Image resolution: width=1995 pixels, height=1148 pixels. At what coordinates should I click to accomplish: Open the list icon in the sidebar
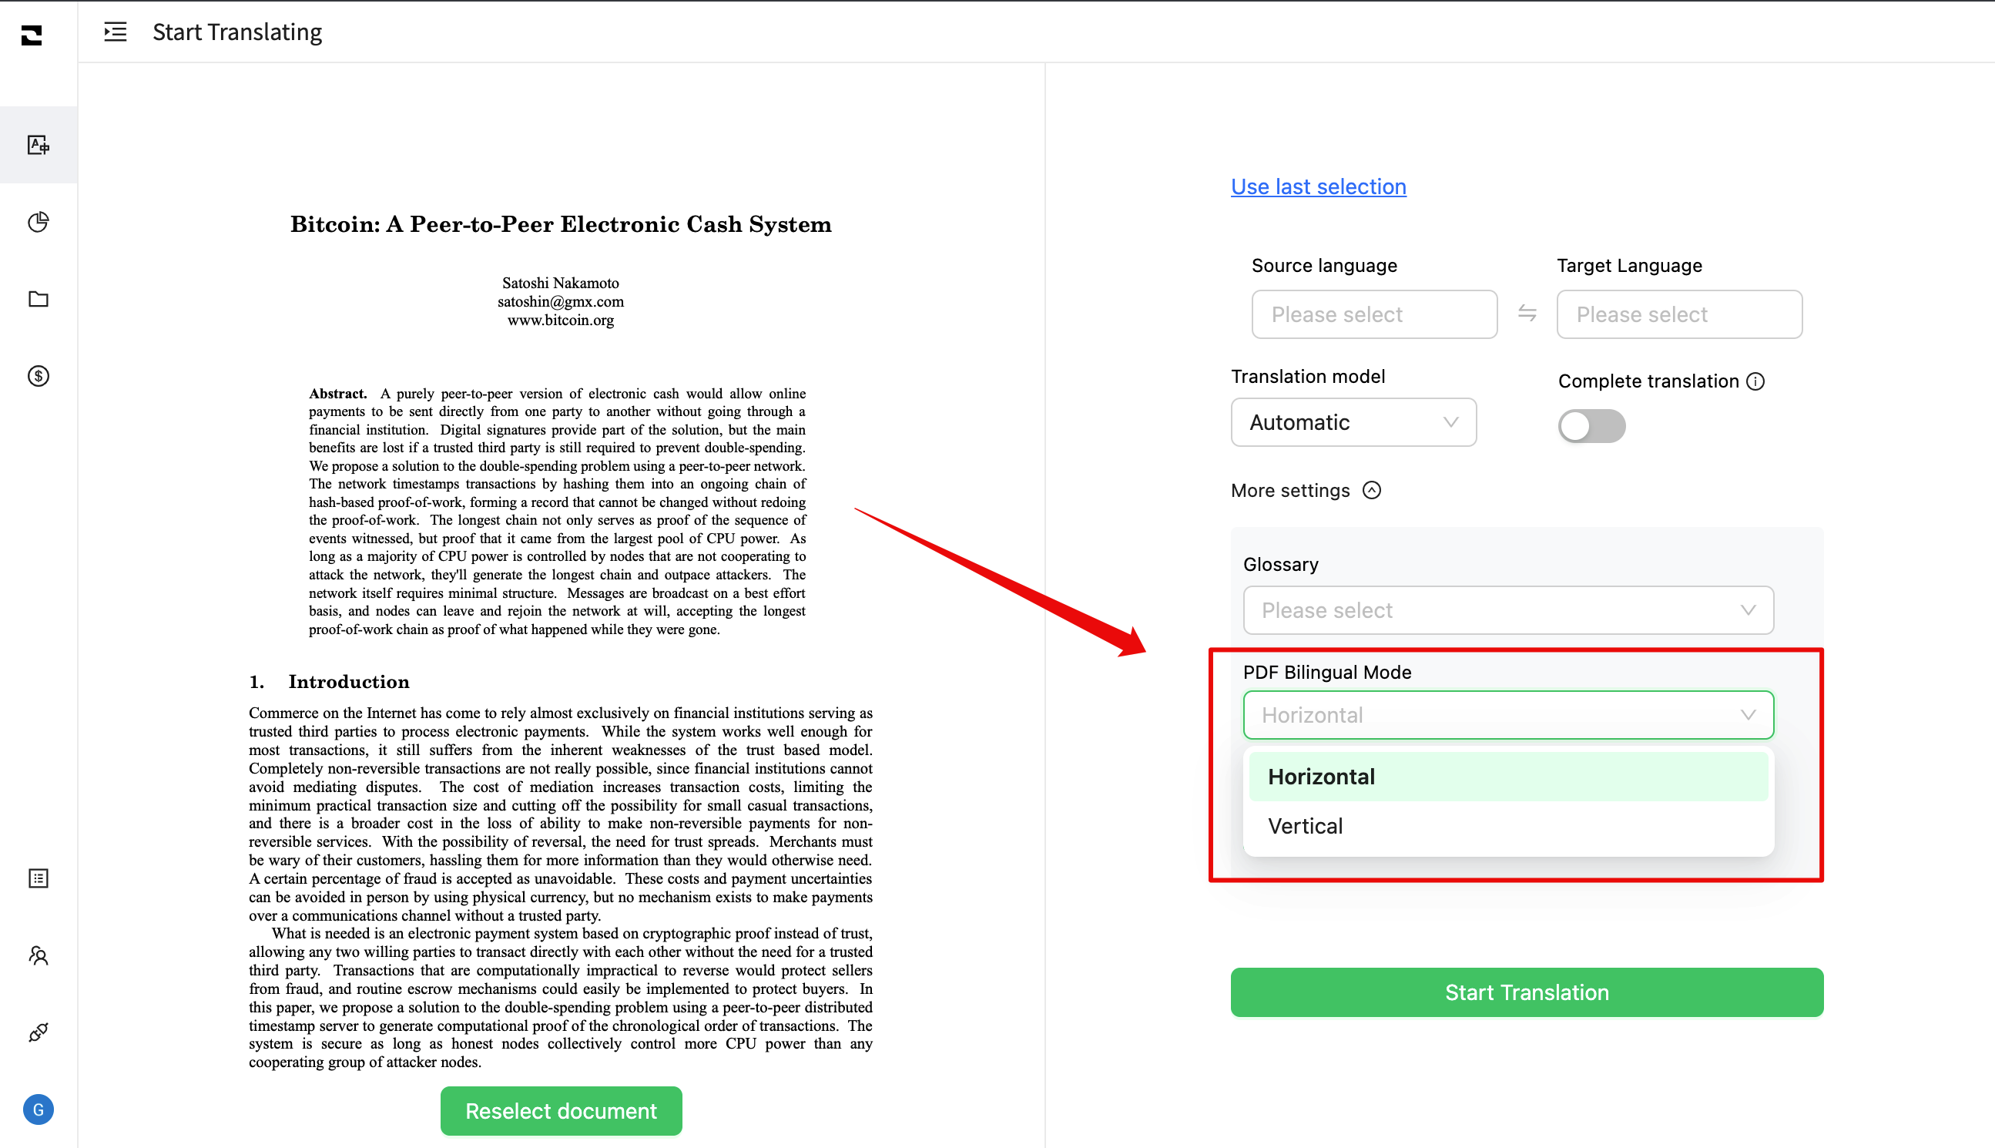38,878
